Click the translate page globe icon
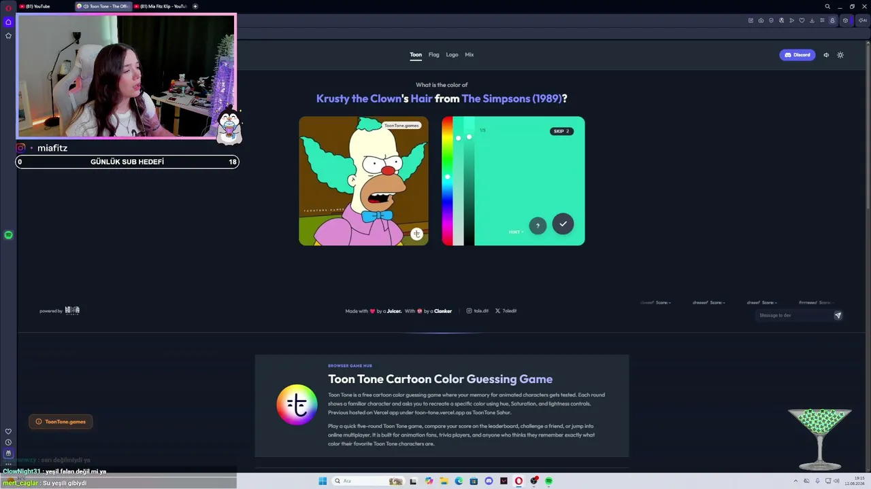 click(781, 20)
